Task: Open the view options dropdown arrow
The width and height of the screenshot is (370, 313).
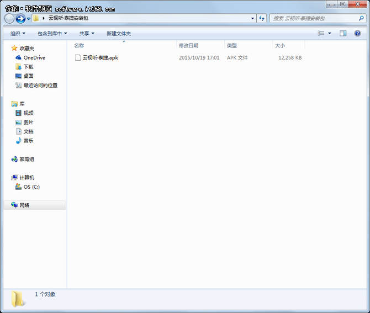Action: tap(330, 33)
